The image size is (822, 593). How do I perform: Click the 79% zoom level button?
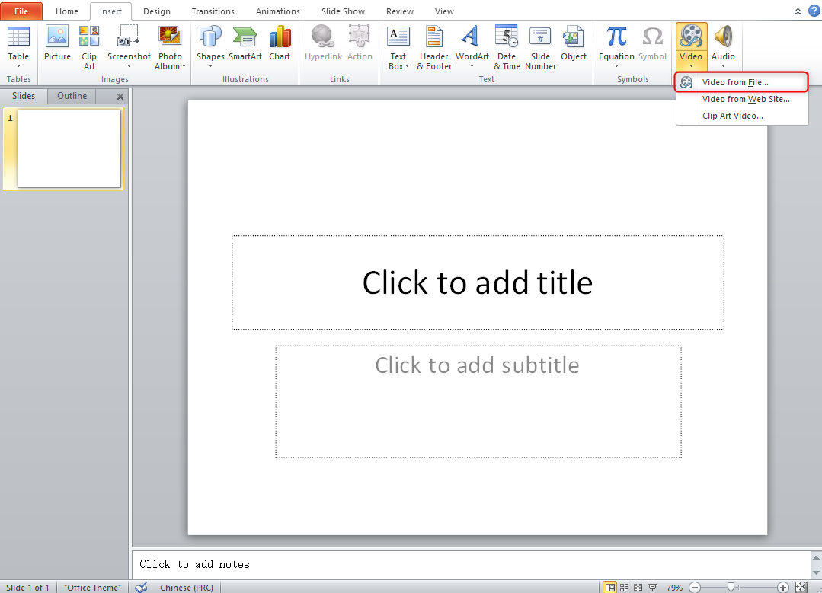point(674,587)
